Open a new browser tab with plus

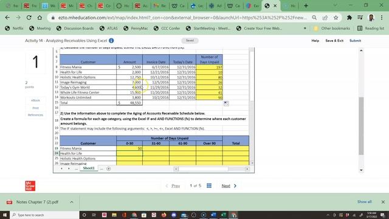pyautogui.click(x=306, y=5)
